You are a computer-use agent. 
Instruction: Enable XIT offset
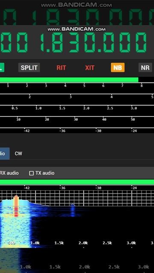pos(90,67)
